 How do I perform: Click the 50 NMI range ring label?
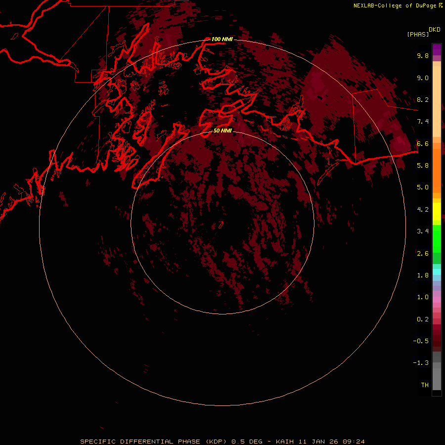click(x=222, y=131)
